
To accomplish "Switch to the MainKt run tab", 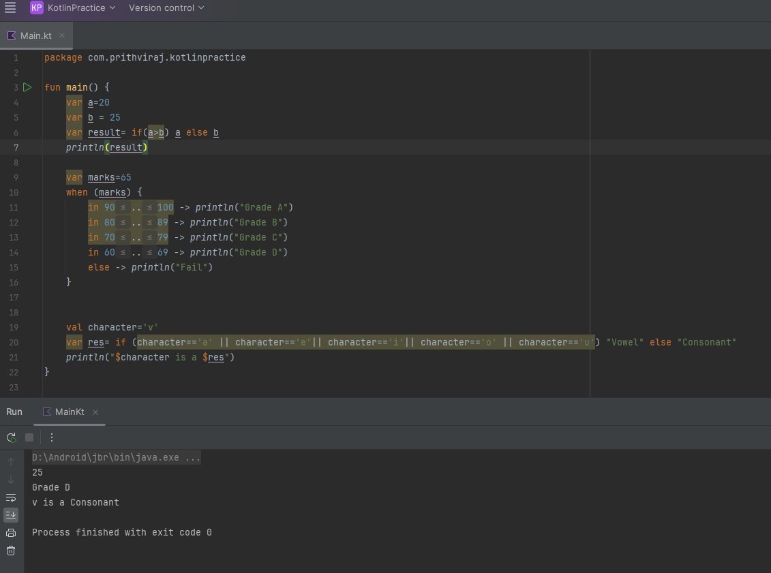I will click(70, 412).
